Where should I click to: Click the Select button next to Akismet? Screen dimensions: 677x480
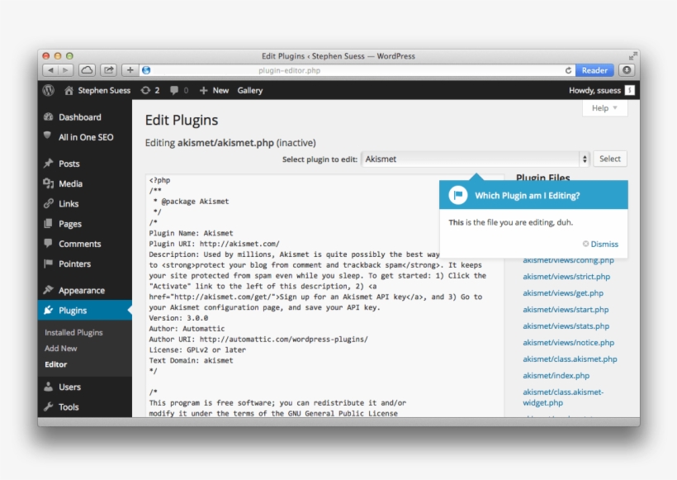click(x=610, y=159)
